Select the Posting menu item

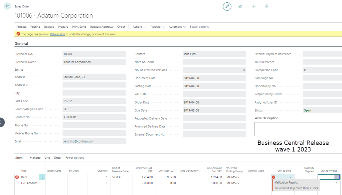click(x=35, y=26)
